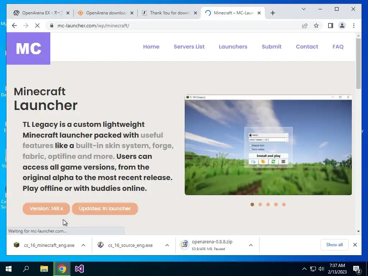Image resolution: width=368 pixels, height=276 pixels.
Task: Open the Home nav link
Action: [151, 47]
